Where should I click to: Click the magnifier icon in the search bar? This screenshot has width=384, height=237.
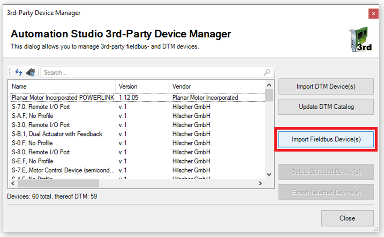266,72
